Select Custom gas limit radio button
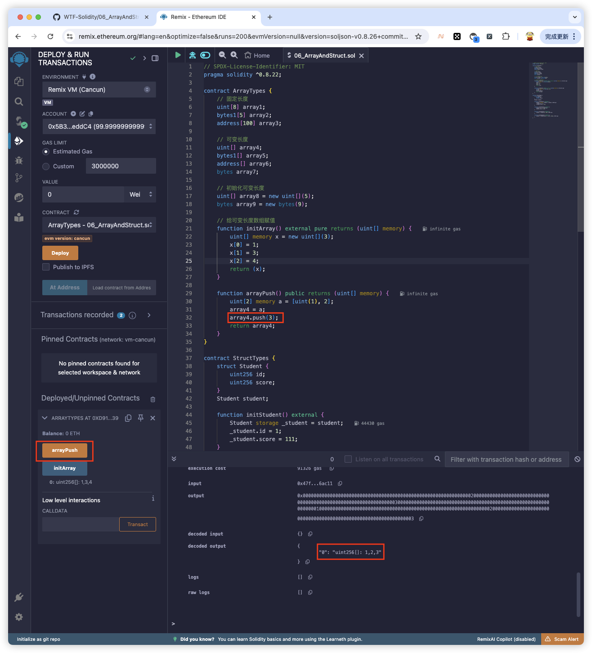 pyautogui.click(x=46, y=167)
